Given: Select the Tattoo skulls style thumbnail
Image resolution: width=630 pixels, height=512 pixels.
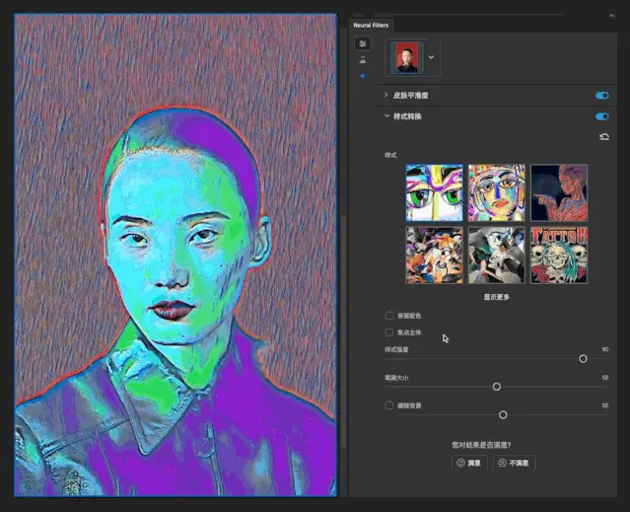Looking at the screenshot, I should [559, 255].
